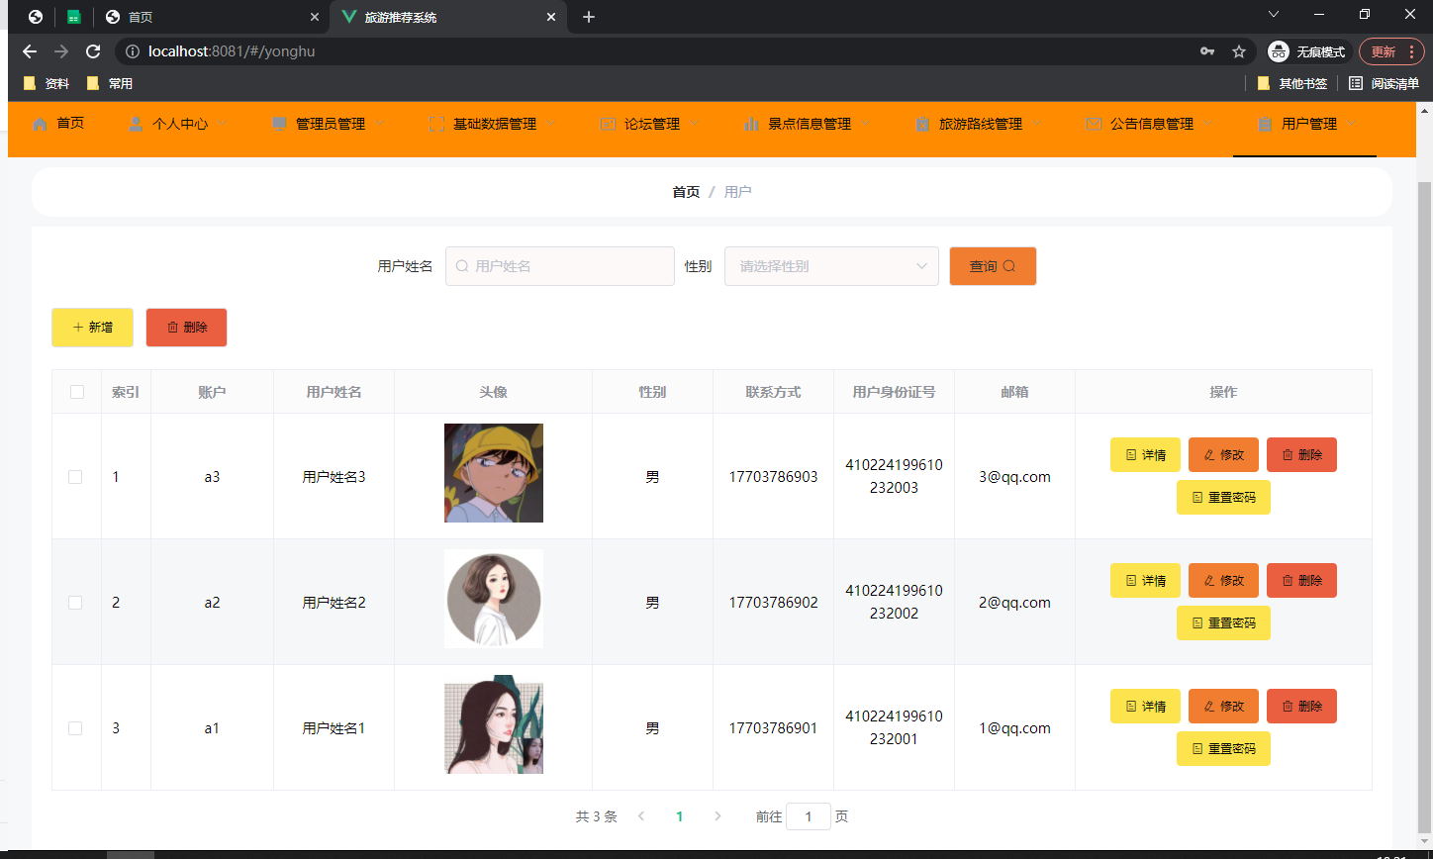Screen dimensions: 1433x859
Task: Click the 基础数据管理 icon in navbar
Action: 436,123
